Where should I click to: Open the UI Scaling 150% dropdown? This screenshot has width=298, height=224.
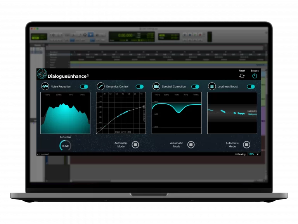click(254, 154)
